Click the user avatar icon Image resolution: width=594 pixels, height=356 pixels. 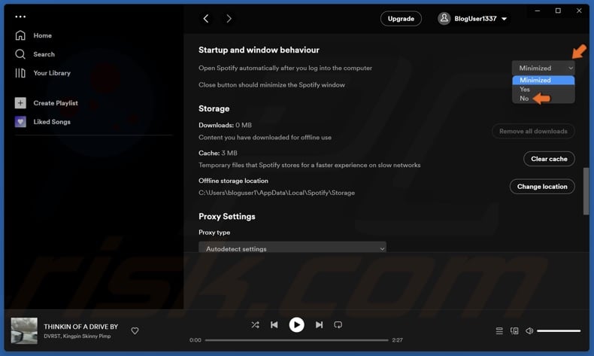click(x=444, y=18)
